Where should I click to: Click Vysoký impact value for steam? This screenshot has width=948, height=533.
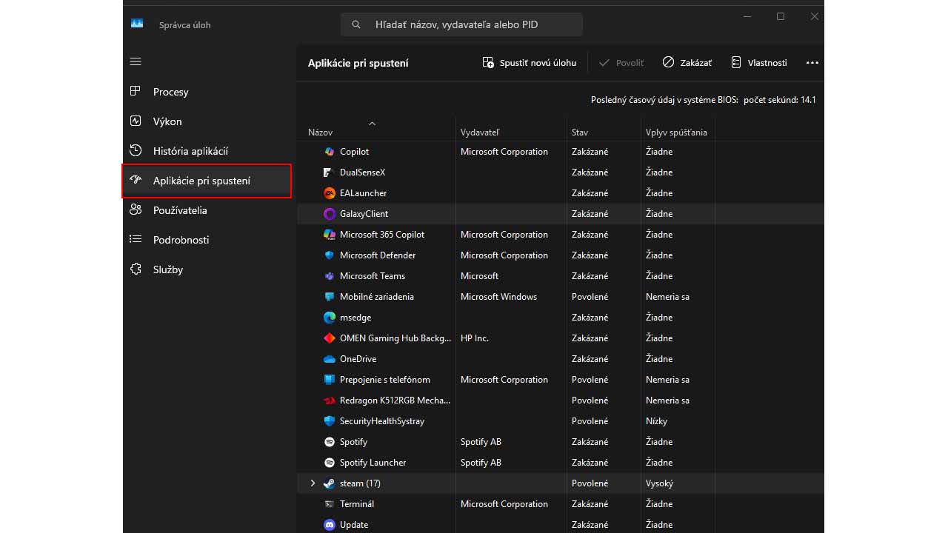pos(658,483)
